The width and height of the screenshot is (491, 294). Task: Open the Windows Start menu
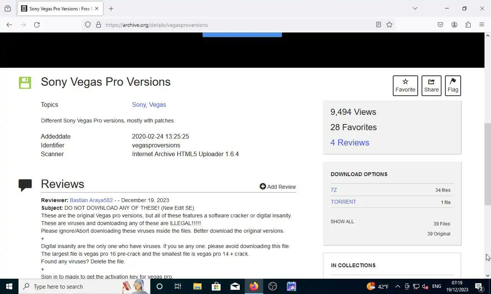click(9, 286)
